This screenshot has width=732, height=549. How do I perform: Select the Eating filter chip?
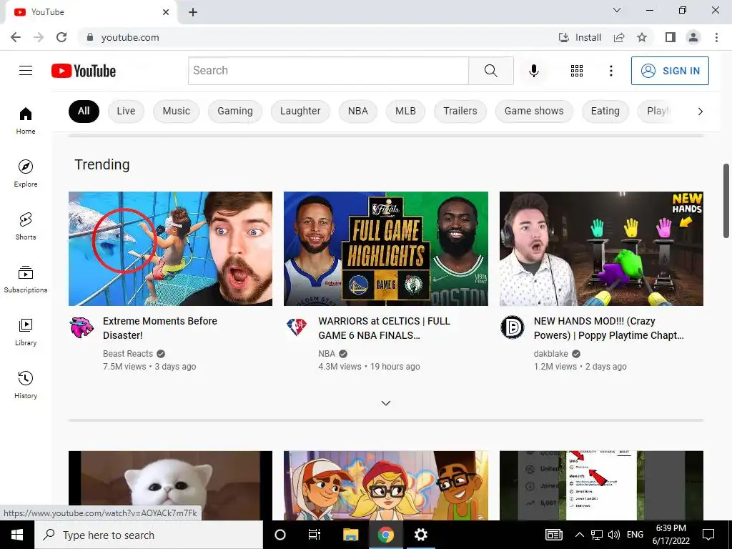pyautogui.click(x=605, y=111)
